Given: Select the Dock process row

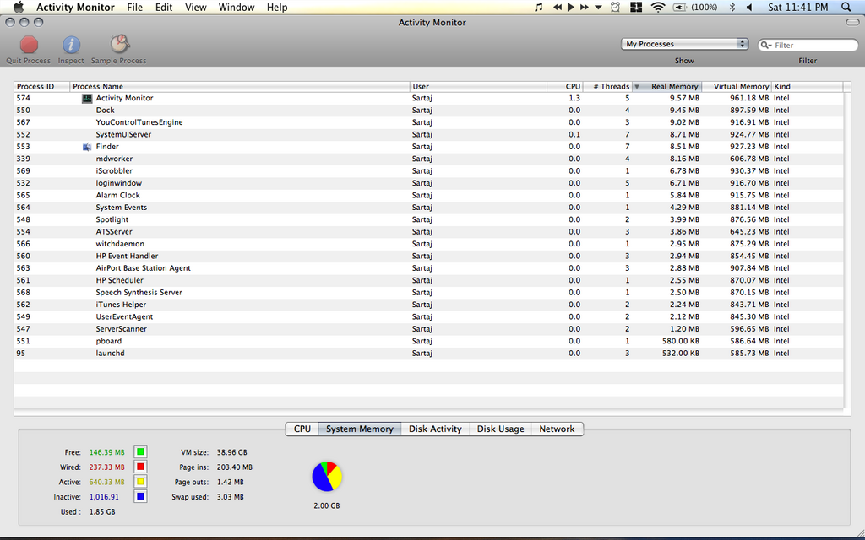Looking at the screenshot, I should 428,111.
